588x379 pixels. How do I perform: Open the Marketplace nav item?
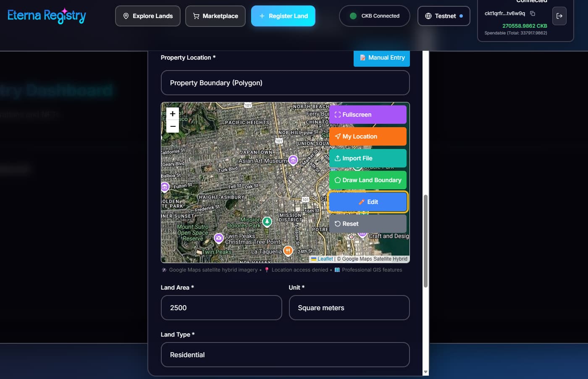click(x=215, y=16)
